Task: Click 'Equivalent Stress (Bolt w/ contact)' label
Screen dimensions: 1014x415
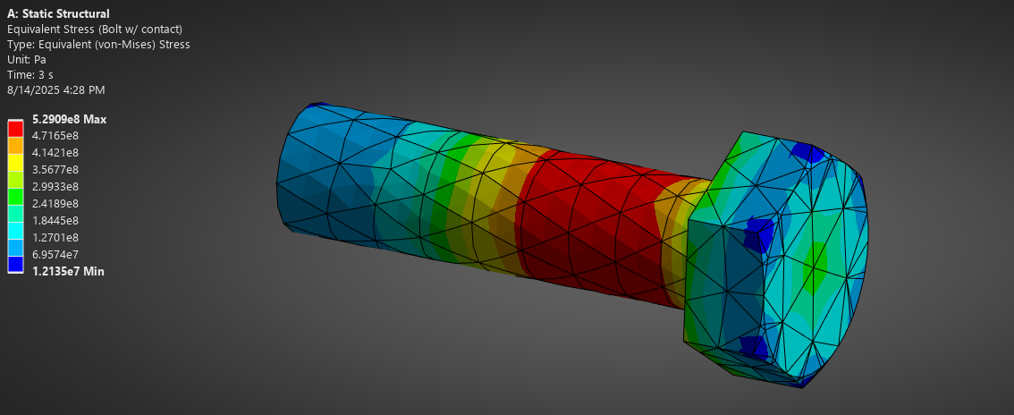Action: 95,30
